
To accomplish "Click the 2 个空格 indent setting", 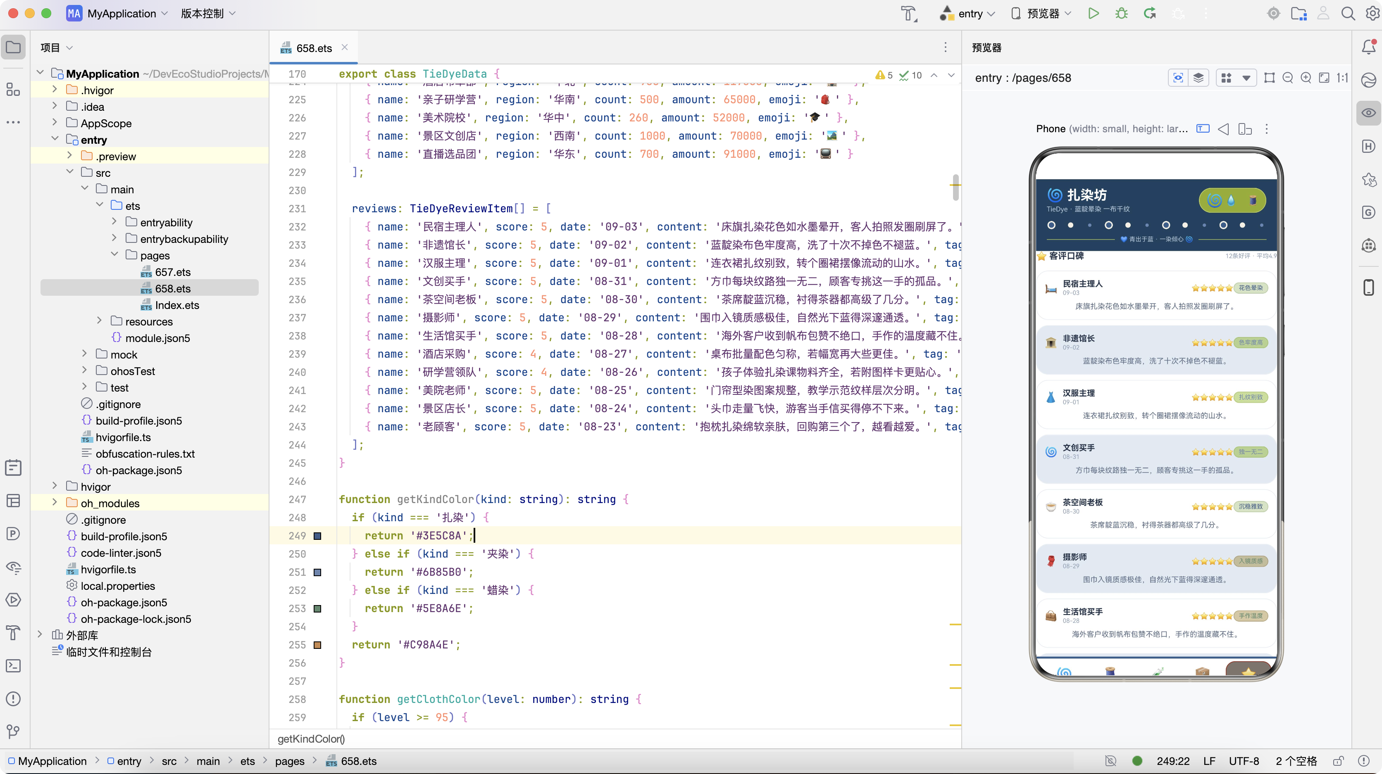I will pyautogui.click(x=1296, y=761).
